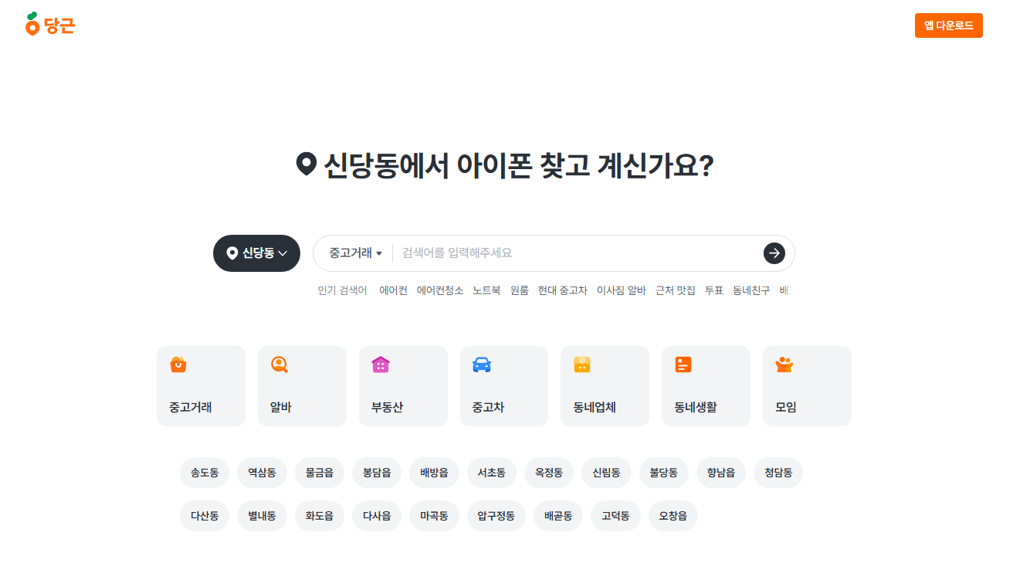The width and height of the screenshot is (1013, 563).
Task: Open the 동네생활 category card
Action: pos(706,386)
